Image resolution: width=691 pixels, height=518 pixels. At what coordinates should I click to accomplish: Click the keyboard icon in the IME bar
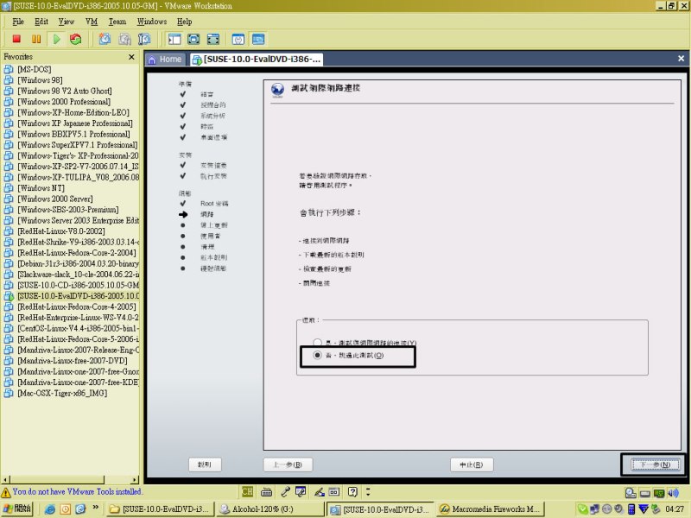point(266,492)
